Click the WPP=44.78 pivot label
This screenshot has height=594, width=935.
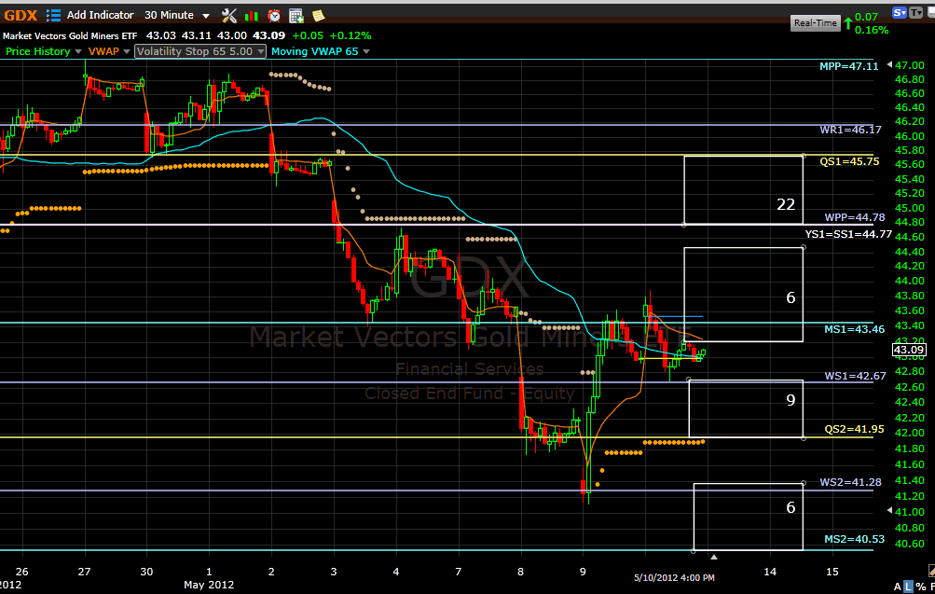click(x=855, y=217)
